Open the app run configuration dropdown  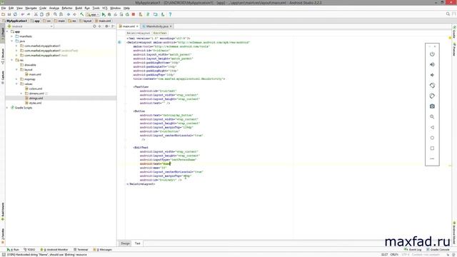tap(93, 14)
